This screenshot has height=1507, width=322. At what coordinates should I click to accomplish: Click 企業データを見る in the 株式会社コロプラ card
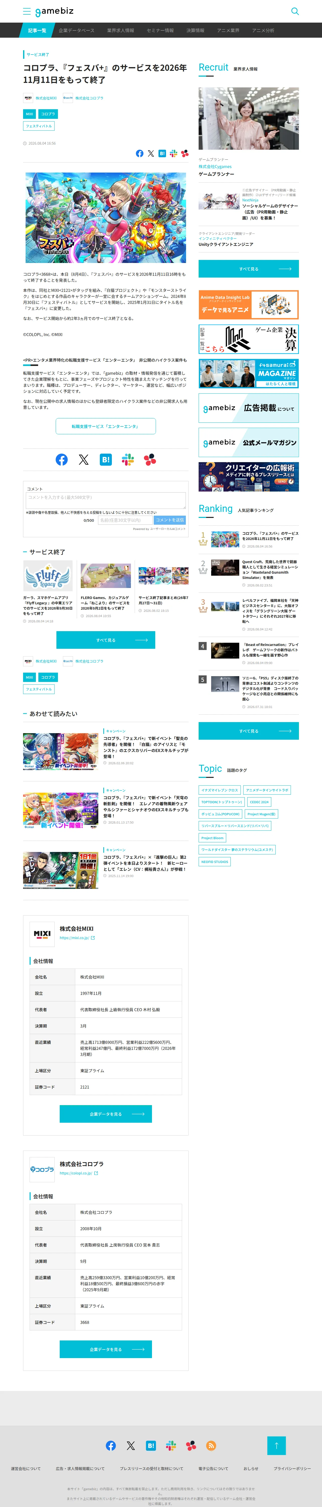coord(106,1349)
